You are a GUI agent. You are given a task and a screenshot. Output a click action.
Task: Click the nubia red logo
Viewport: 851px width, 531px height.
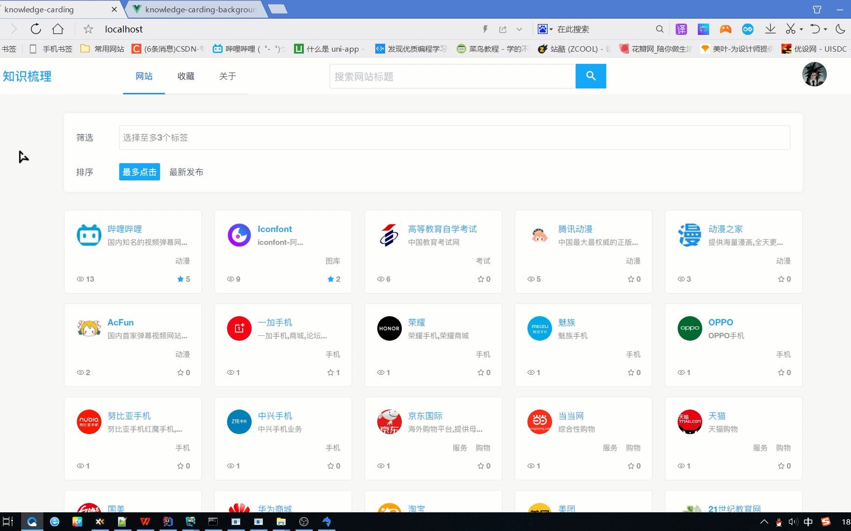click(x=89, y=422)
